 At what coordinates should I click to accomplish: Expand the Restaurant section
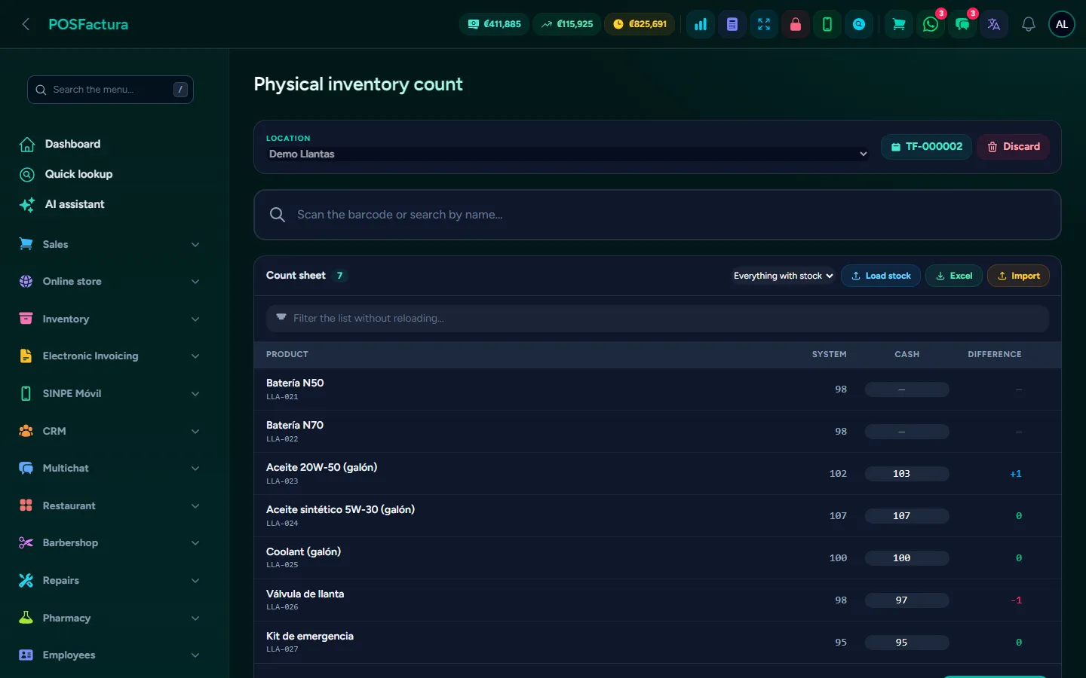110,505
